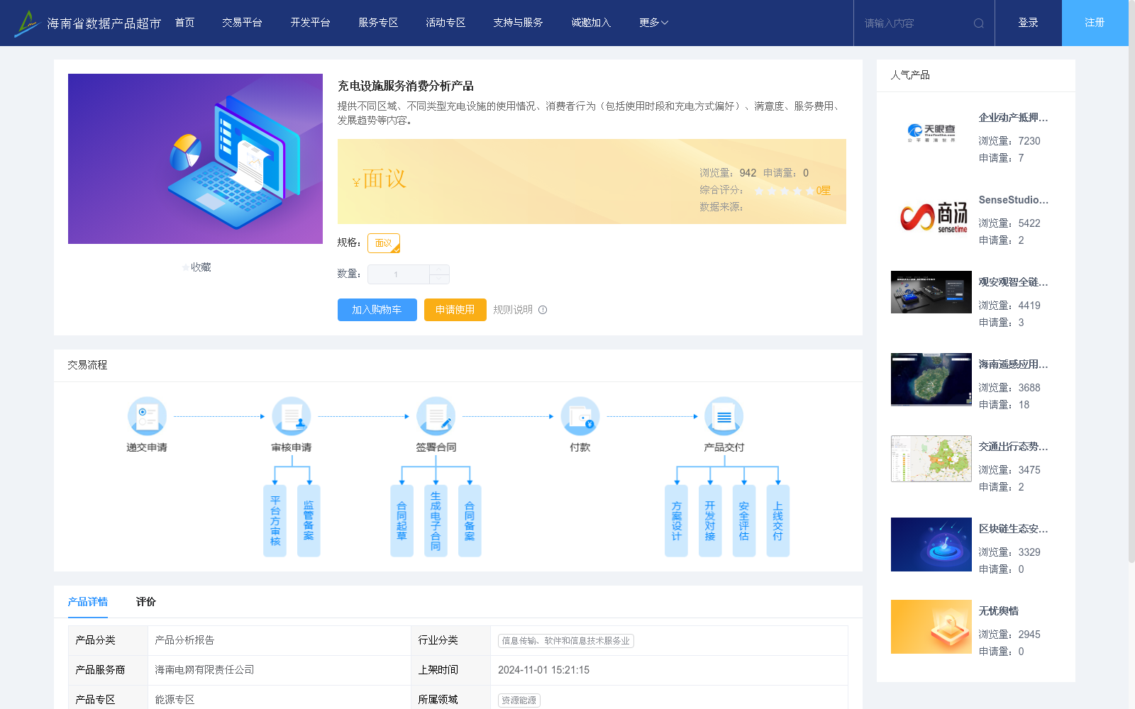Open 活动专区 menu item

coord(445,23)
